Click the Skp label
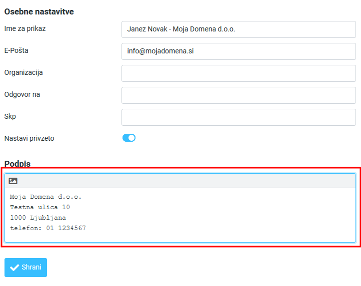 pos(10,116)
